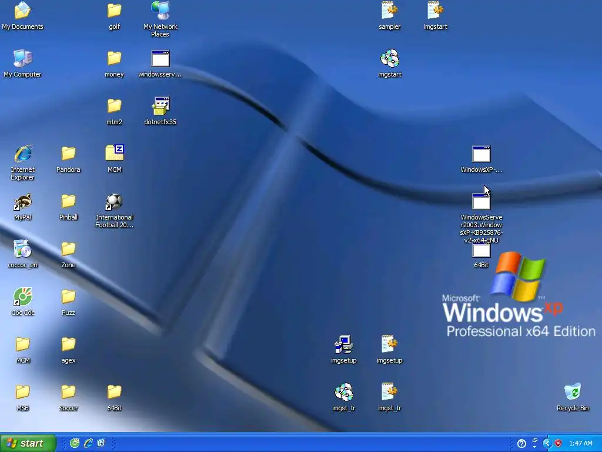Expand hidden system tray icons
The height and width of the screenshot is (452, 602).
point(547,444)
